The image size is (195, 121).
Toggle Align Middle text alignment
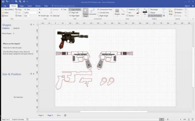coord(75,9)
